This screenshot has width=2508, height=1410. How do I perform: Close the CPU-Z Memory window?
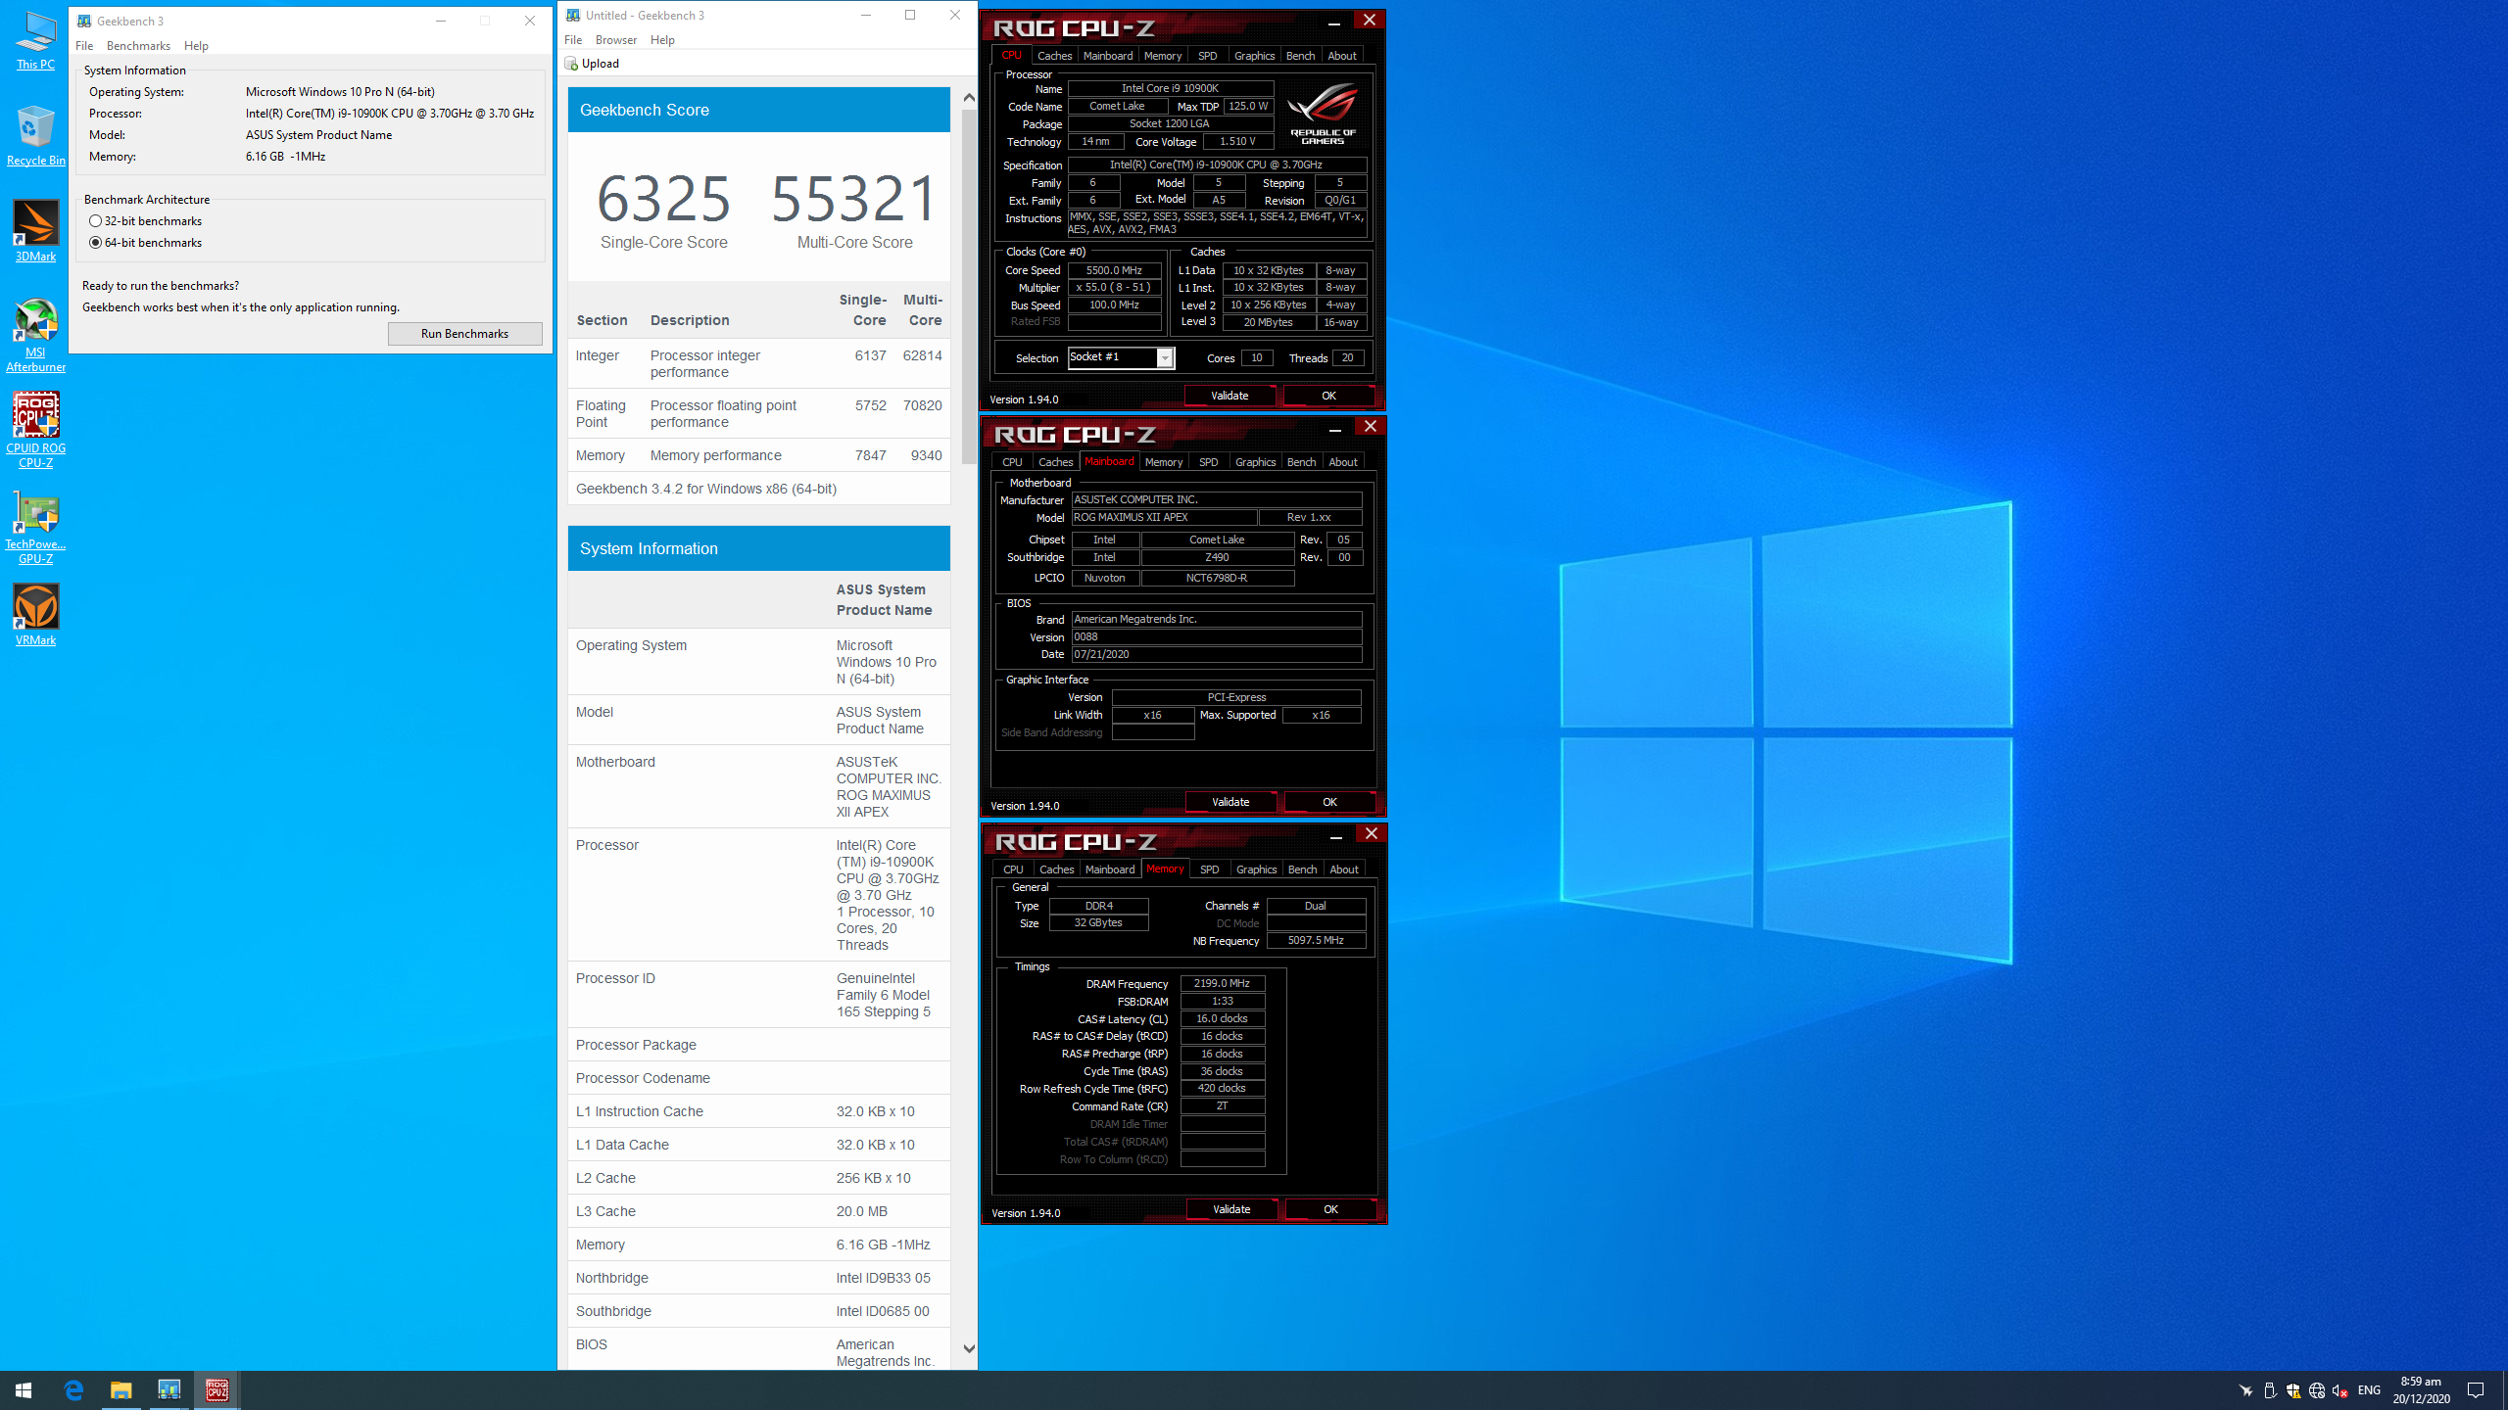[1372, 833]
